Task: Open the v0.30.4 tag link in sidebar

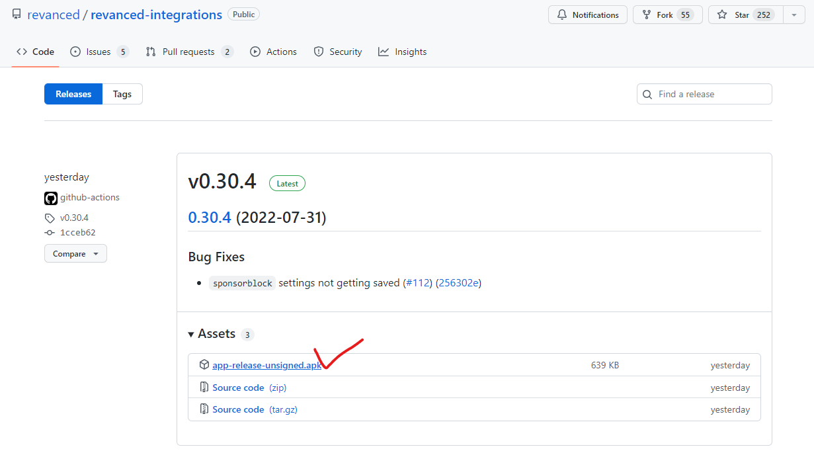Action: [x=74, y=218]
